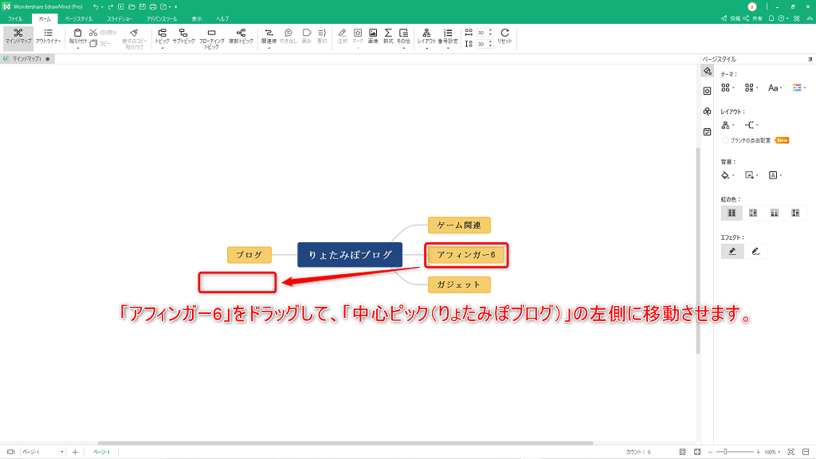Expand the Mark dropdown in ribbon

(358, 49)
